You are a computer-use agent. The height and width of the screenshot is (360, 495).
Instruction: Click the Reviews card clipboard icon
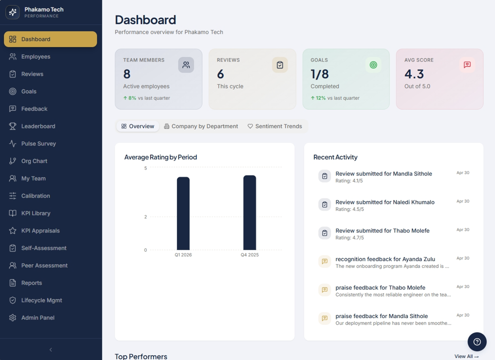coord(279,64)
